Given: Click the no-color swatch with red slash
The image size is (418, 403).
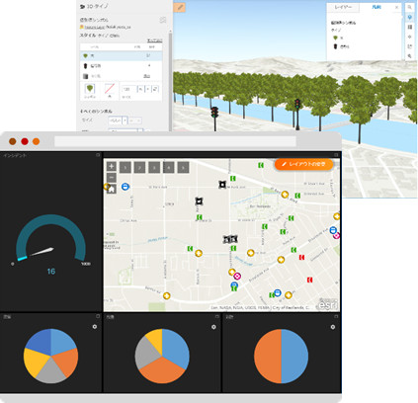Looking at the screenshot, I should tap(110, 89).
